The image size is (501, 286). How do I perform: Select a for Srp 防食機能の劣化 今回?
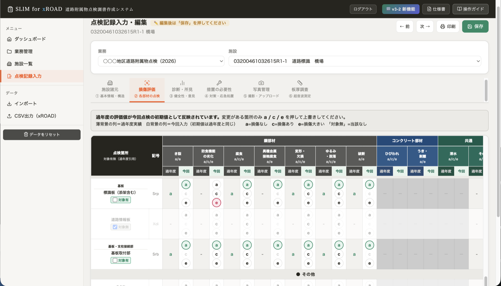[216, 185]
